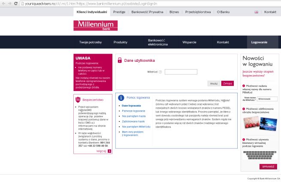Open the Dane logowania help link
The image size is (281, 182).
pos(131,106)
